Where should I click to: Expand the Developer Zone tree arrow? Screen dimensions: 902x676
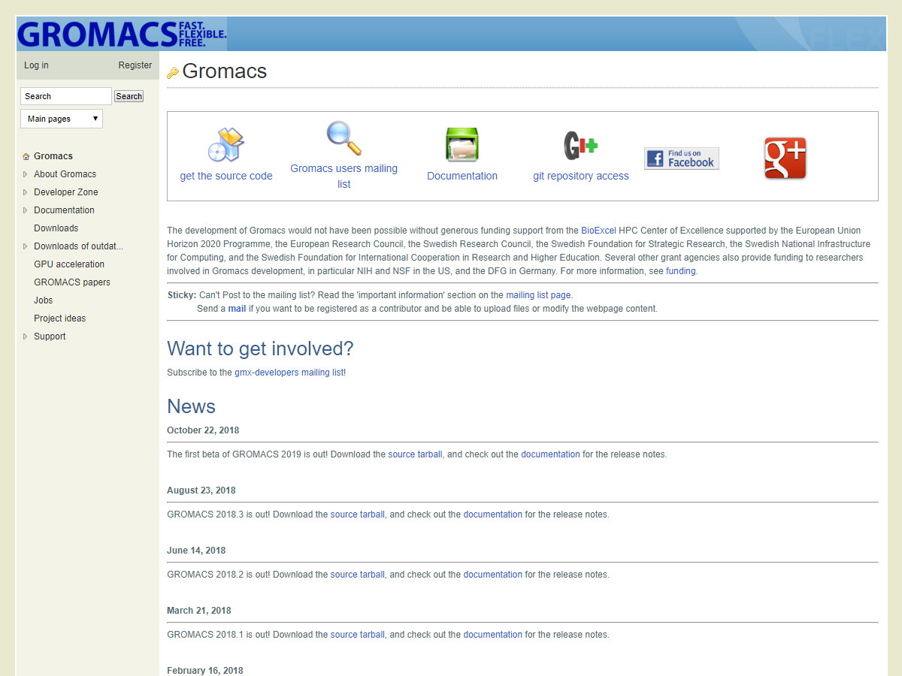pyautogui.click(x=26, y=192)
